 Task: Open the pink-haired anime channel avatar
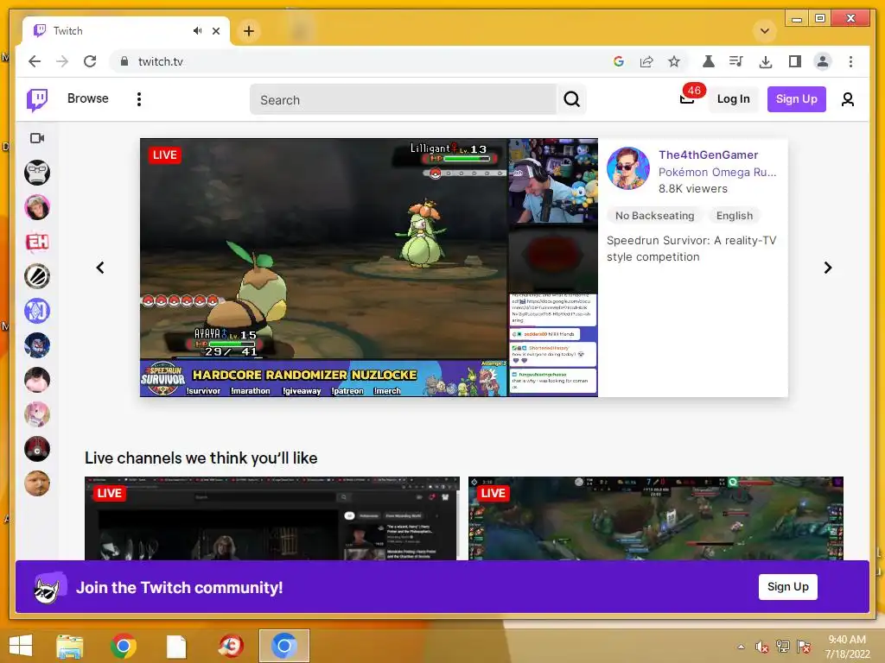click(37, 414)
